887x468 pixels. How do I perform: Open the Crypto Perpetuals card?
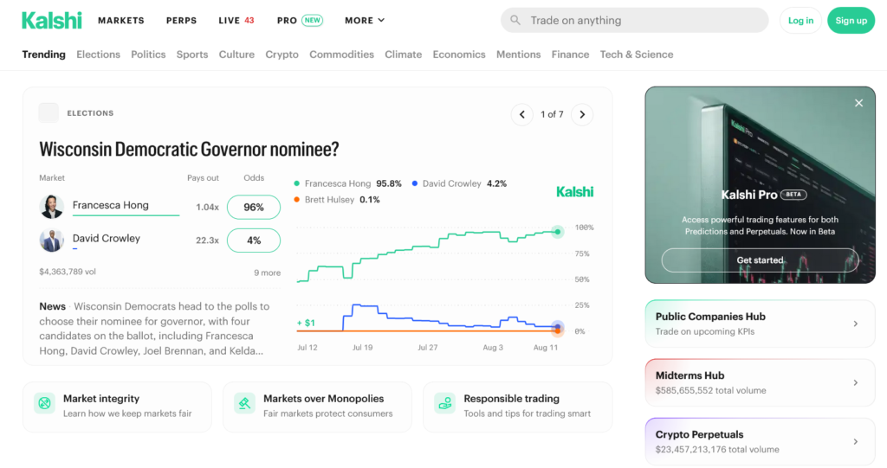point(760,441)
